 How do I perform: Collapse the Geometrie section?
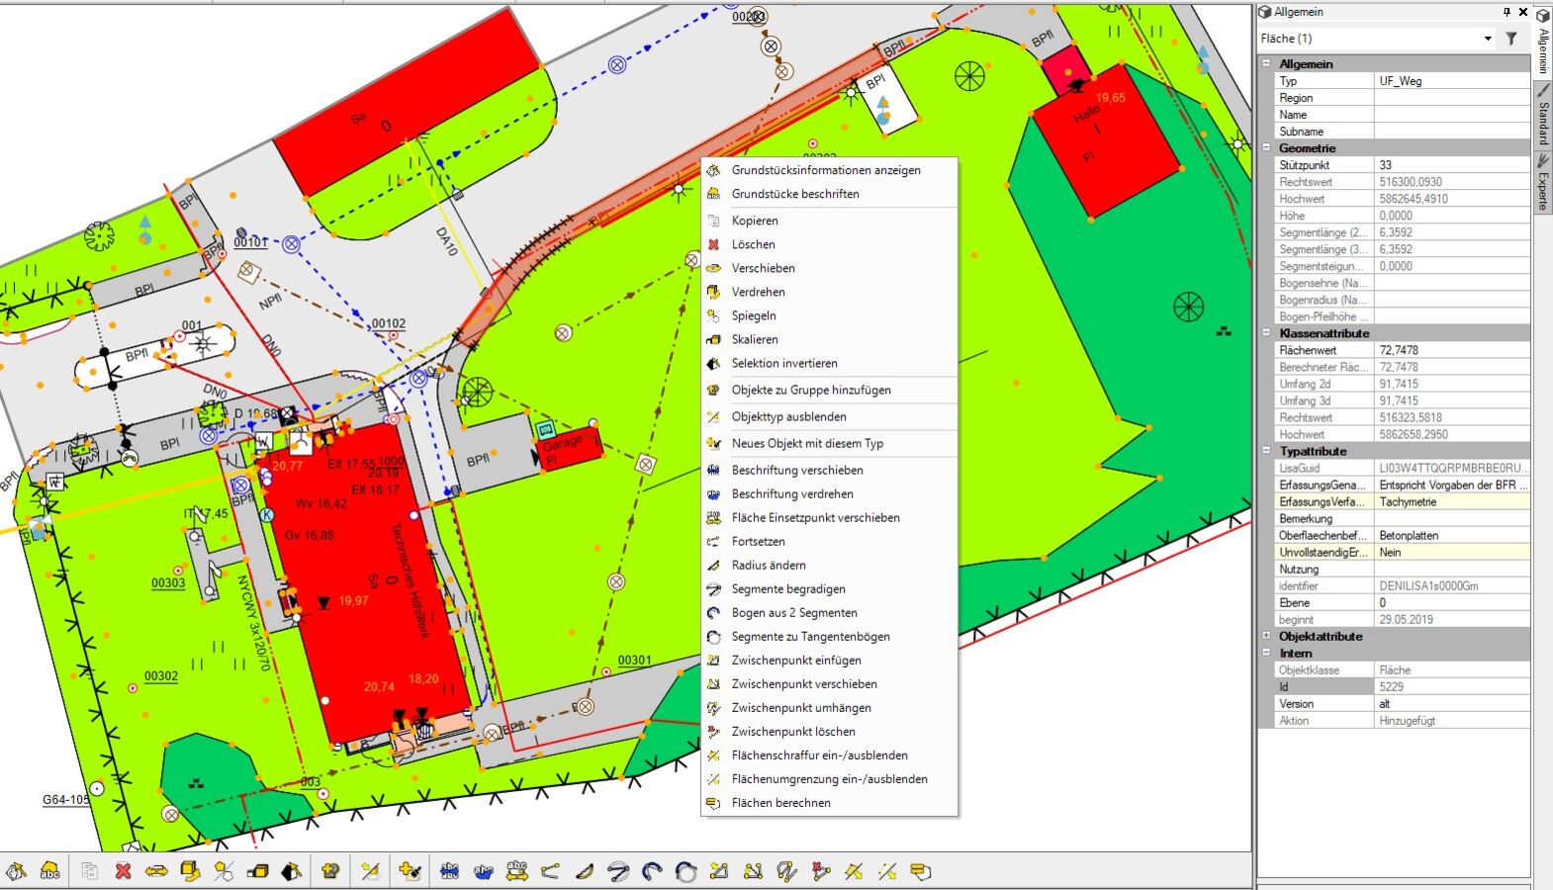tap(1266, 148)
